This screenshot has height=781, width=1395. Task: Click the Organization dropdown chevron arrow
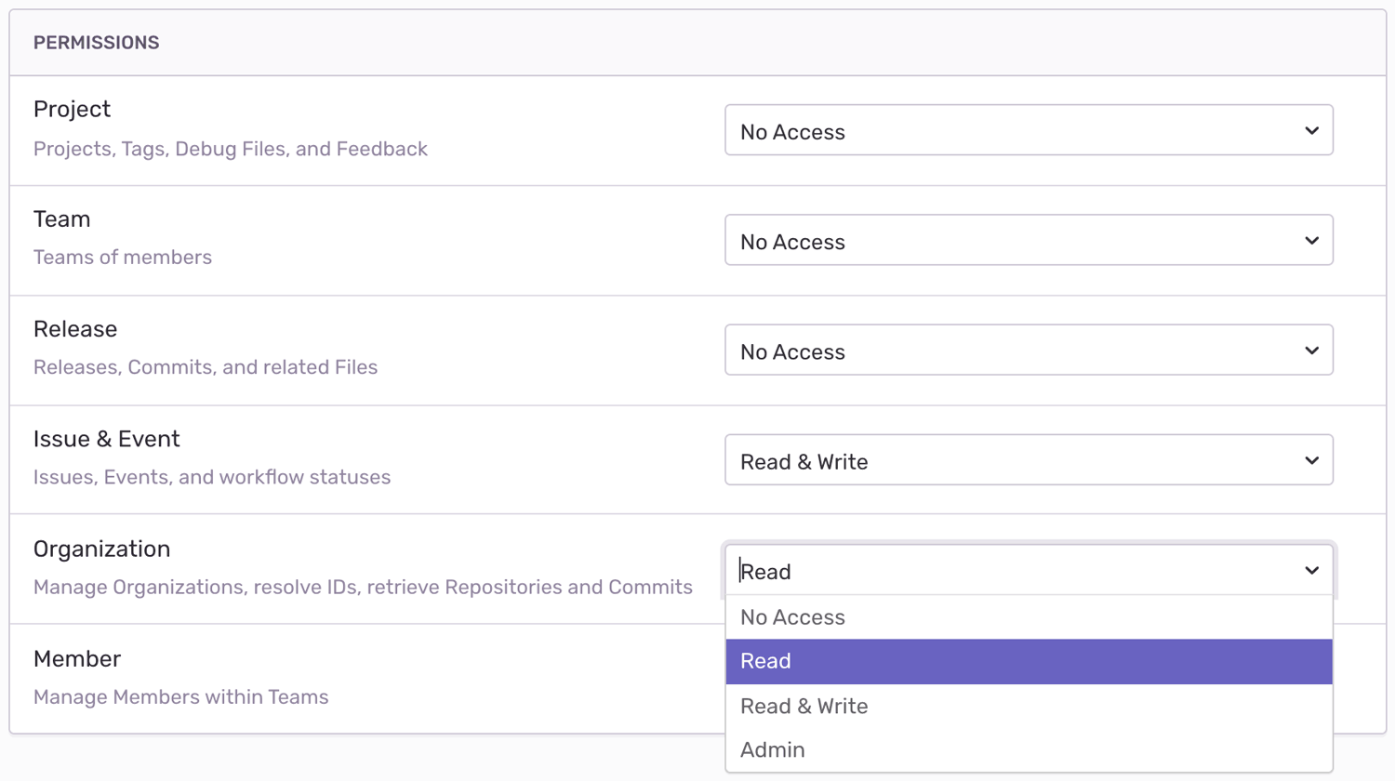[1311, 570]
